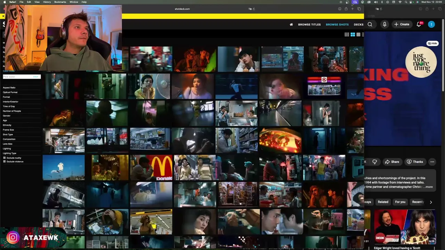This screenshot has height=250, width=445.
Task: Open Wi-Fi status in menu bar
Action: (x=400, y=2)
